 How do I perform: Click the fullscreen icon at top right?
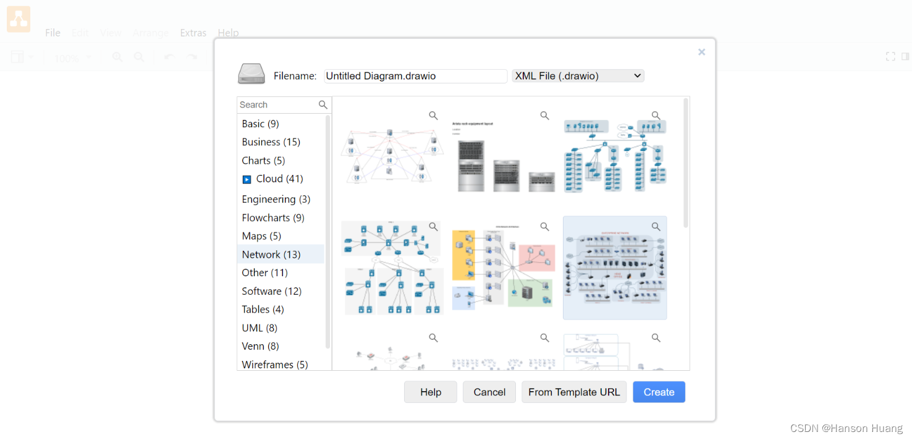pos(890,57)
